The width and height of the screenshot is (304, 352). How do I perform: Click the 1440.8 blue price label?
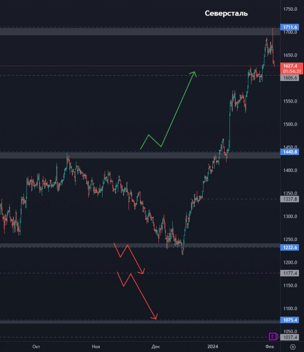(290, 152)
